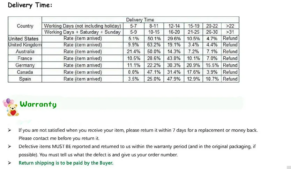The image size is (291, 169).
Task: Click the Germany row label
Action: (x=25, y=65)
